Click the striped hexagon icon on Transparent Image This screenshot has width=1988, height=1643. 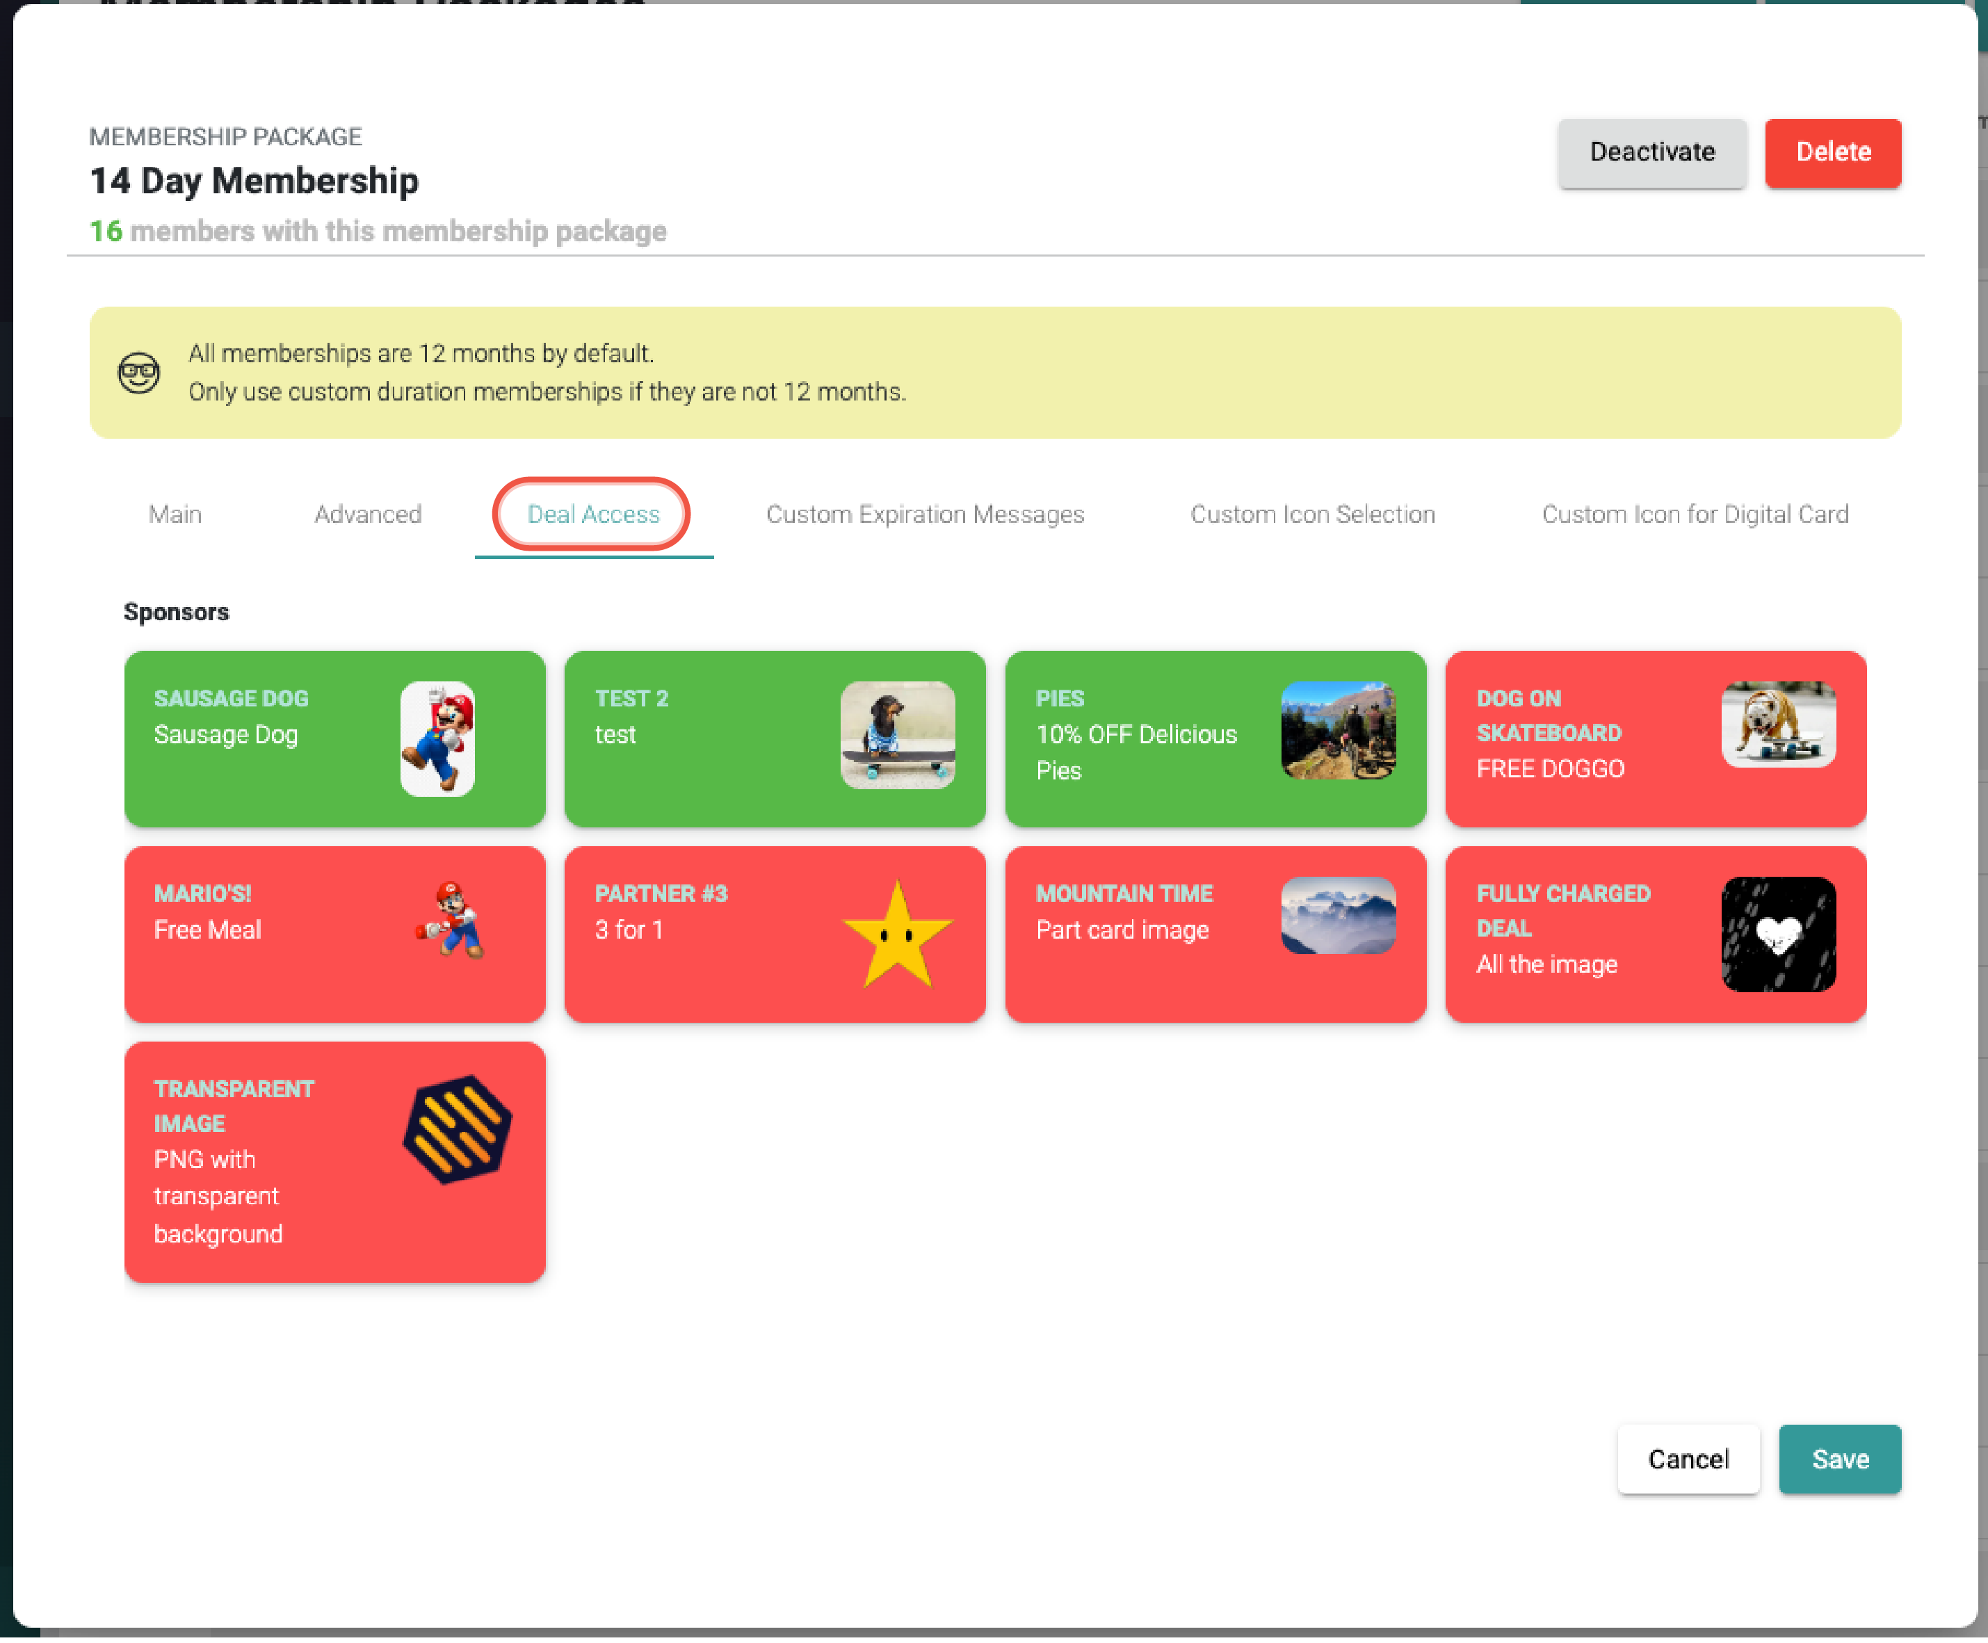(x=458, y=1130)
